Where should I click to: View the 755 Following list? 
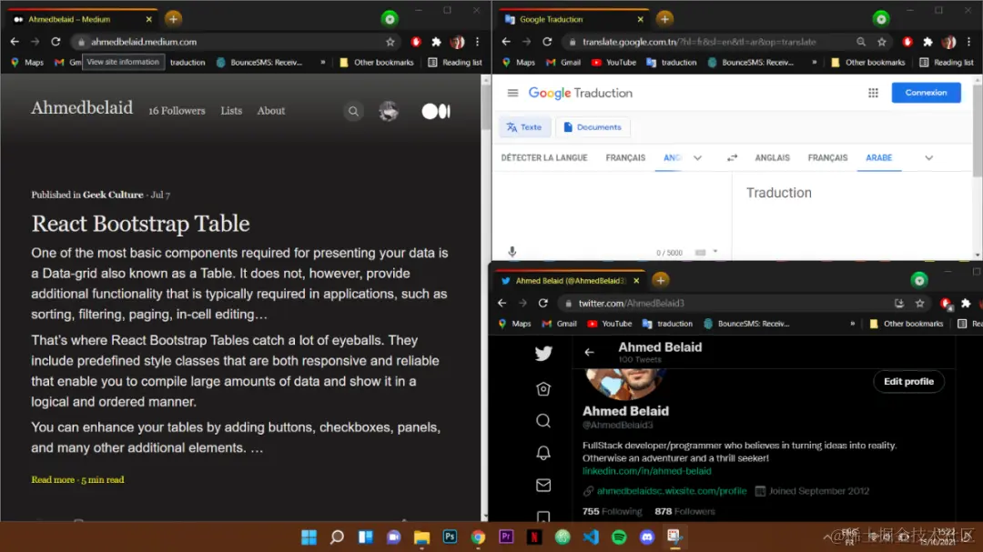coord(612,511)
